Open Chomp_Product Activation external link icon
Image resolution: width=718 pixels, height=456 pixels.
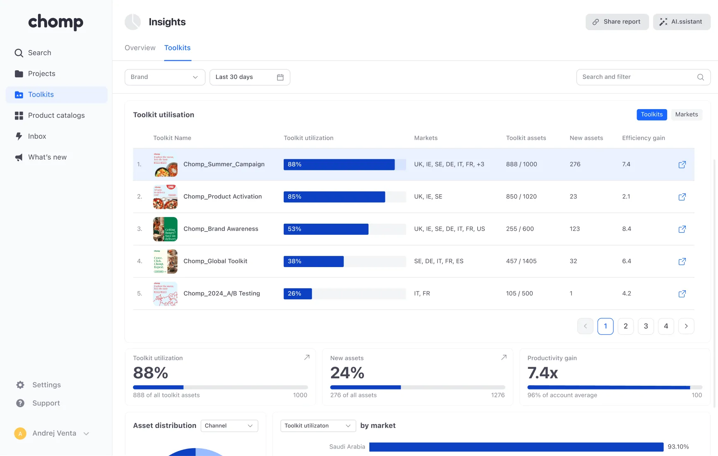(x=682, y=197)
